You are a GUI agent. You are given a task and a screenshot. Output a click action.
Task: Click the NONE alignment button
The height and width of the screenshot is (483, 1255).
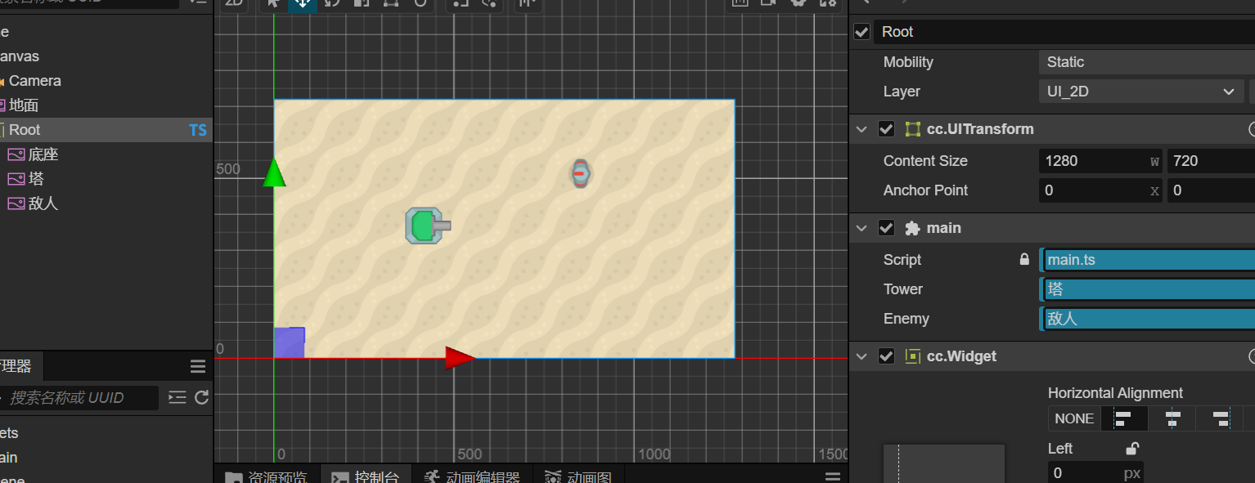click(1074, 418)
